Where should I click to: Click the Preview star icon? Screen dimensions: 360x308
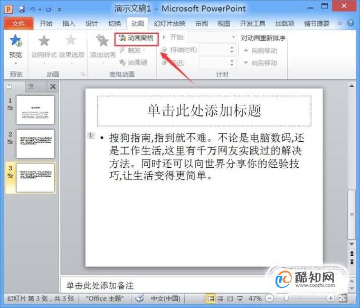(x=16, y=40)
